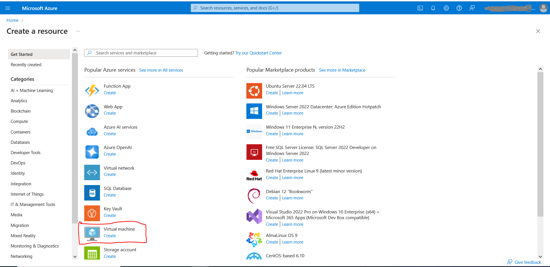This screenshot has height=267, width=550.
Task: Open the ellipsis menu beside Create a resource
Action: pos(78,31)
